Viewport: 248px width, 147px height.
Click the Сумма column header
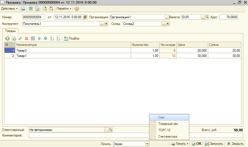(x=224, y=45)
